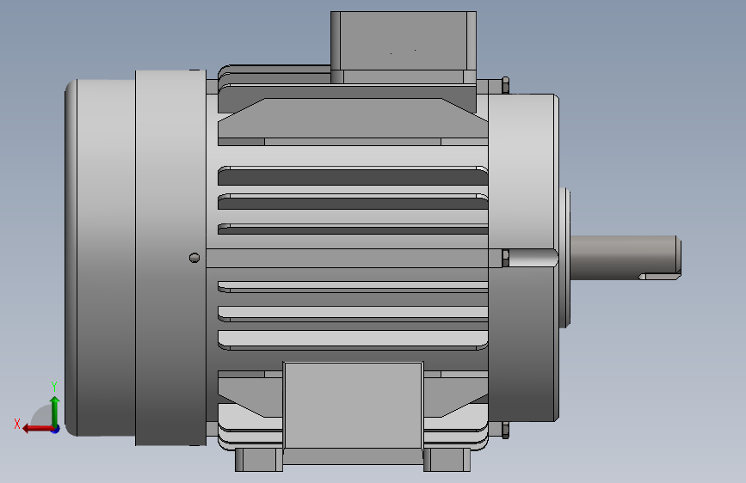Select the hex bolt at bottom of front flange
Screen dimensions: 746x483
(505, 431)
